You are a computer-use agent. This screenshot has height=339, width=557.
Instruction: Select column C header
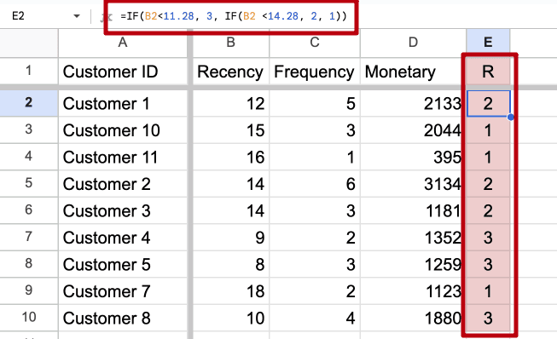click(x=315, y=43)
